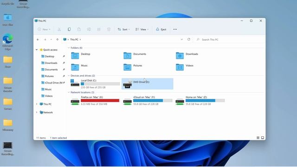
Task: Switch to details view in status bar
Action: pos(258,138)
